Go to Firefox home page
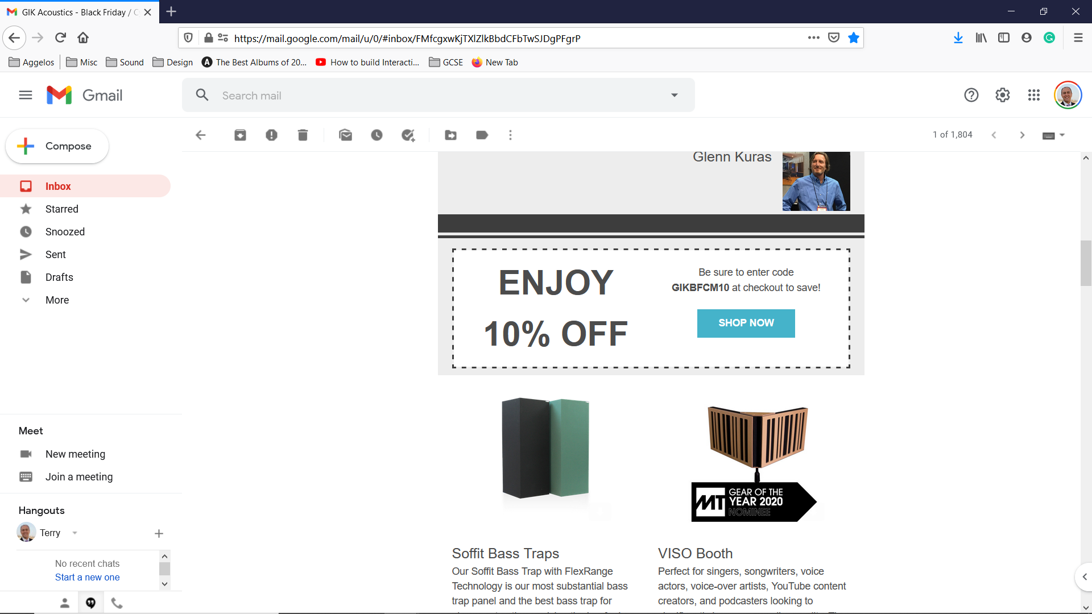 click(x=83, y=38)
